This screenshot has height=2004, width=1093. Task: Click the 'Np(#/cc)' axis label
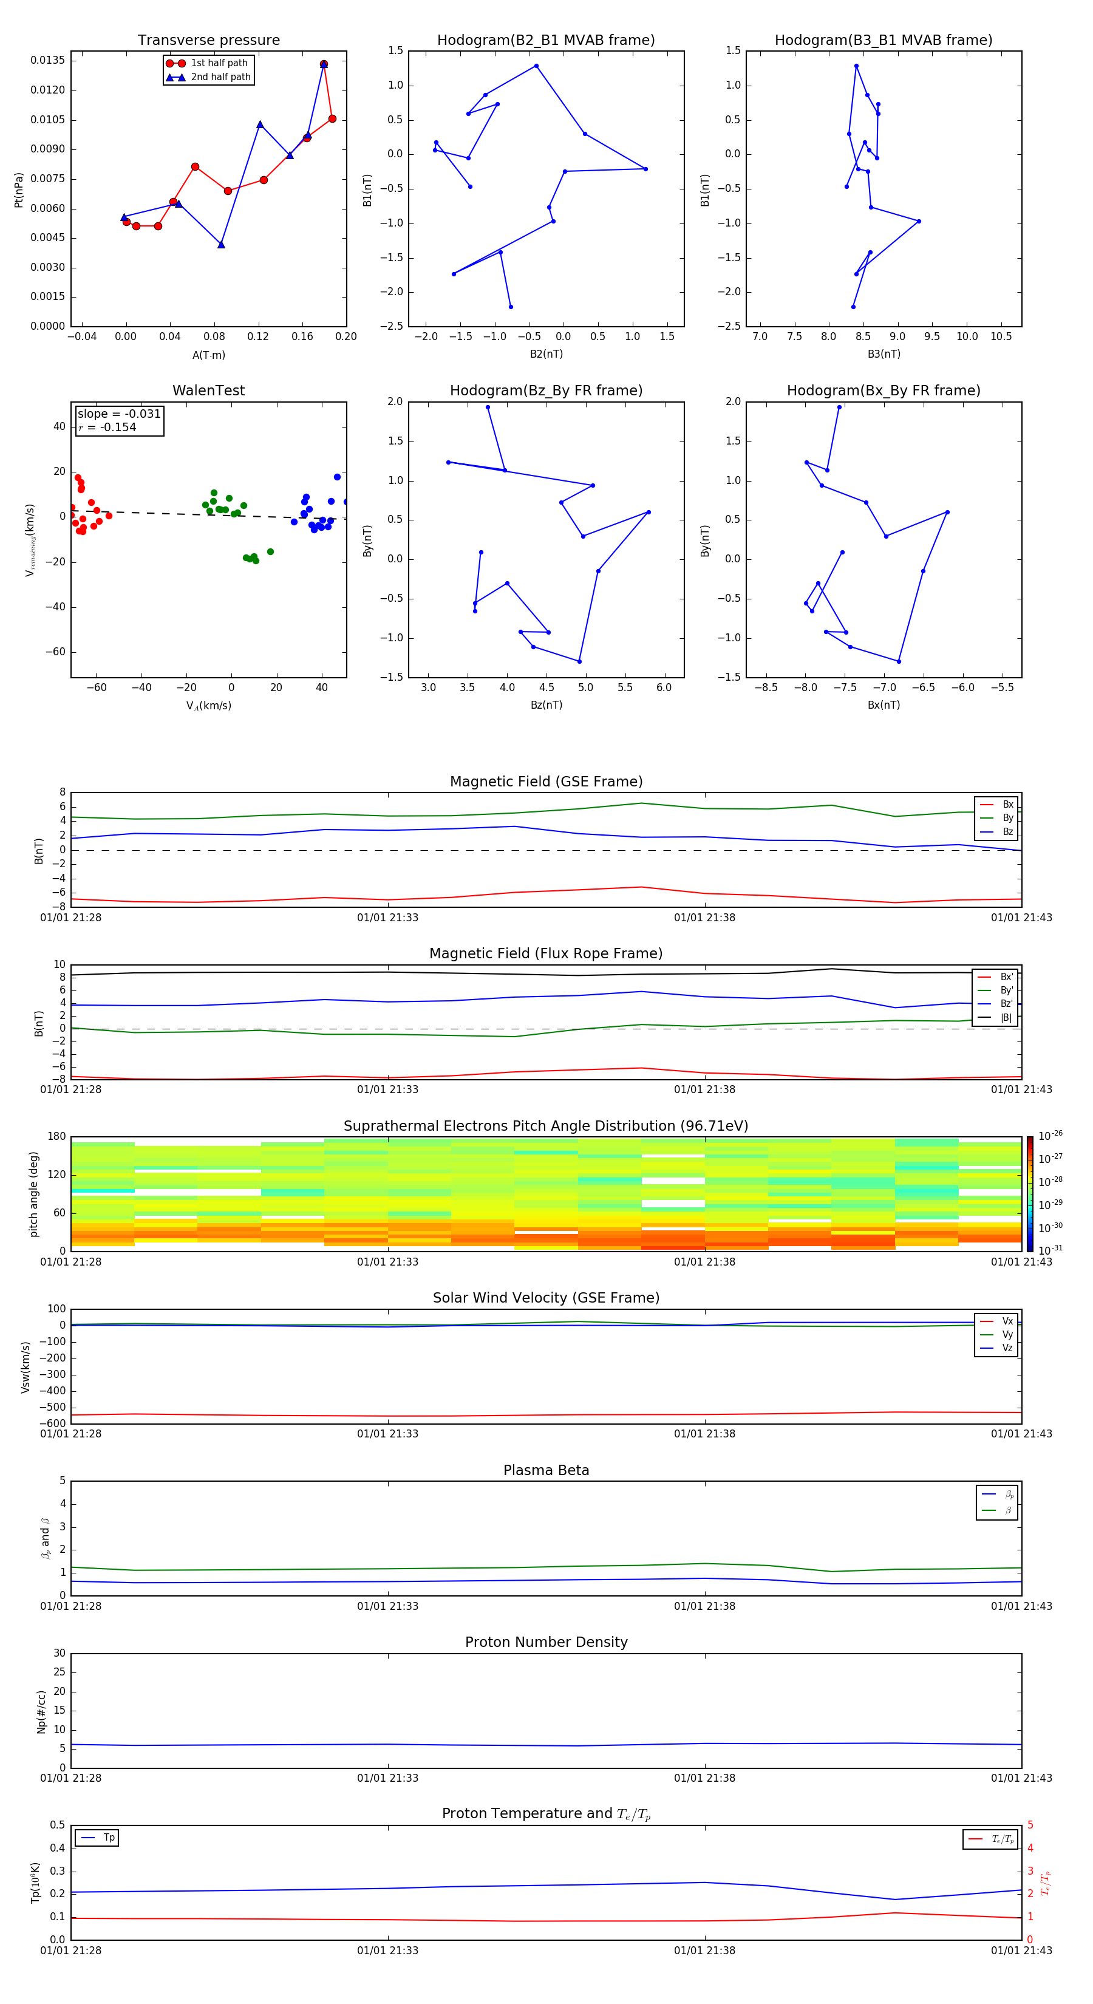coord(41,1711)
